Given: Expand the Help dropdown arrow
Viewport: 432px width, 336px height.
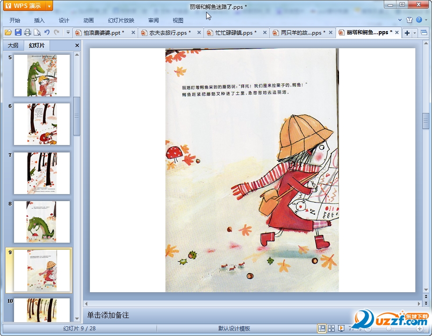Looking at the screenshot, I should 426,20.
